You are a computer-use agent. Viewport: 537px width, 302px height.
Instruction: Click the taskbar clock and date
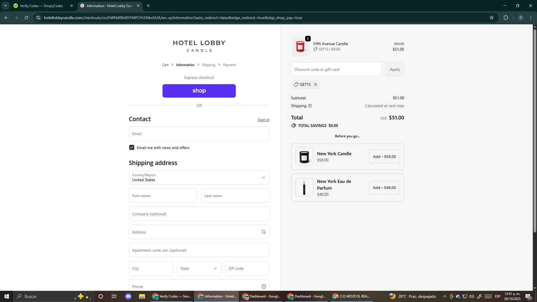coord(512,296)
